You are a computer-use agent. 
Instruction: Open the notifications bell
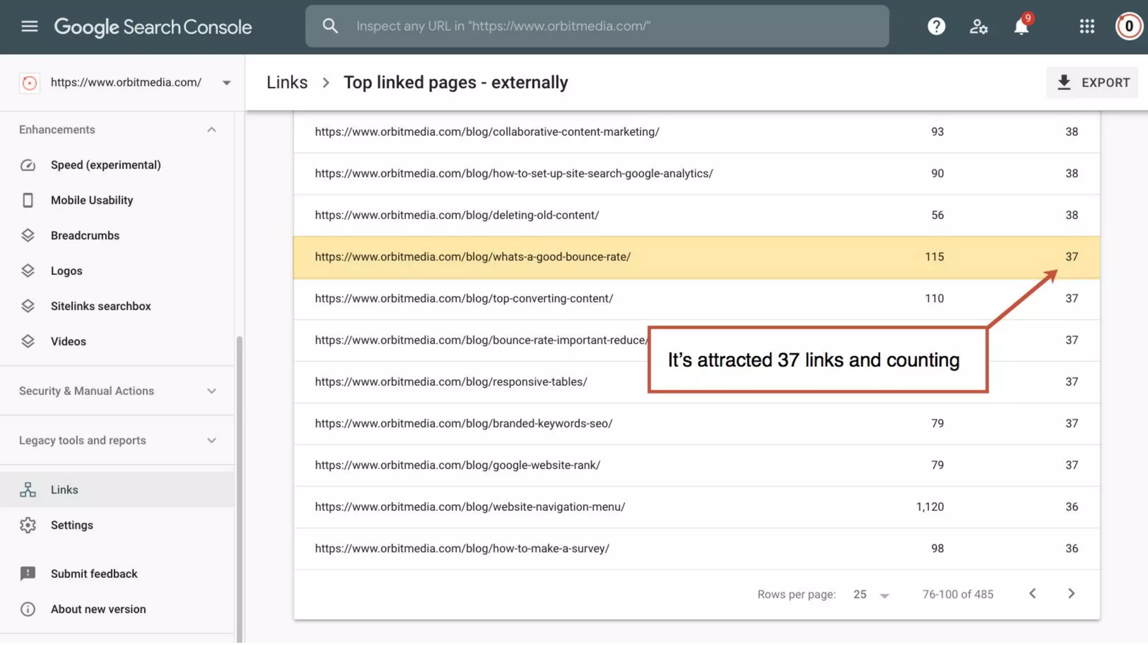pos(1021,26)
